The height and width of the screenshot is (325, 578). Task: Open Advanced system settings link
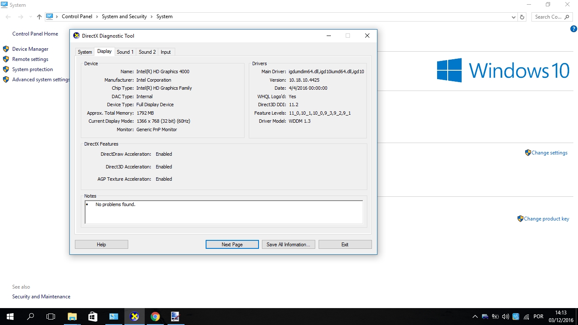coord(41,80)
